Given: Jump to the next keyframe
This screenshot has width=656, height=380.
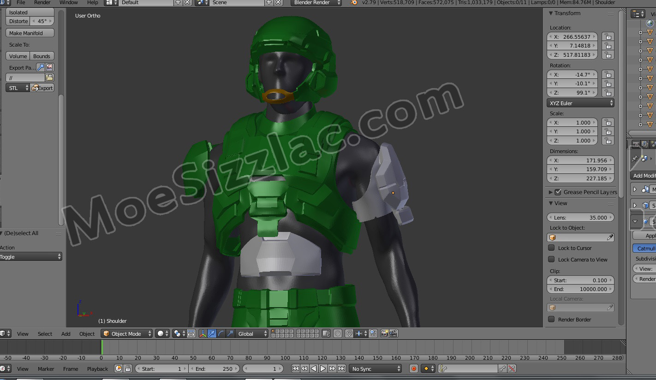Looking at the screenshot, I should 332,368.
